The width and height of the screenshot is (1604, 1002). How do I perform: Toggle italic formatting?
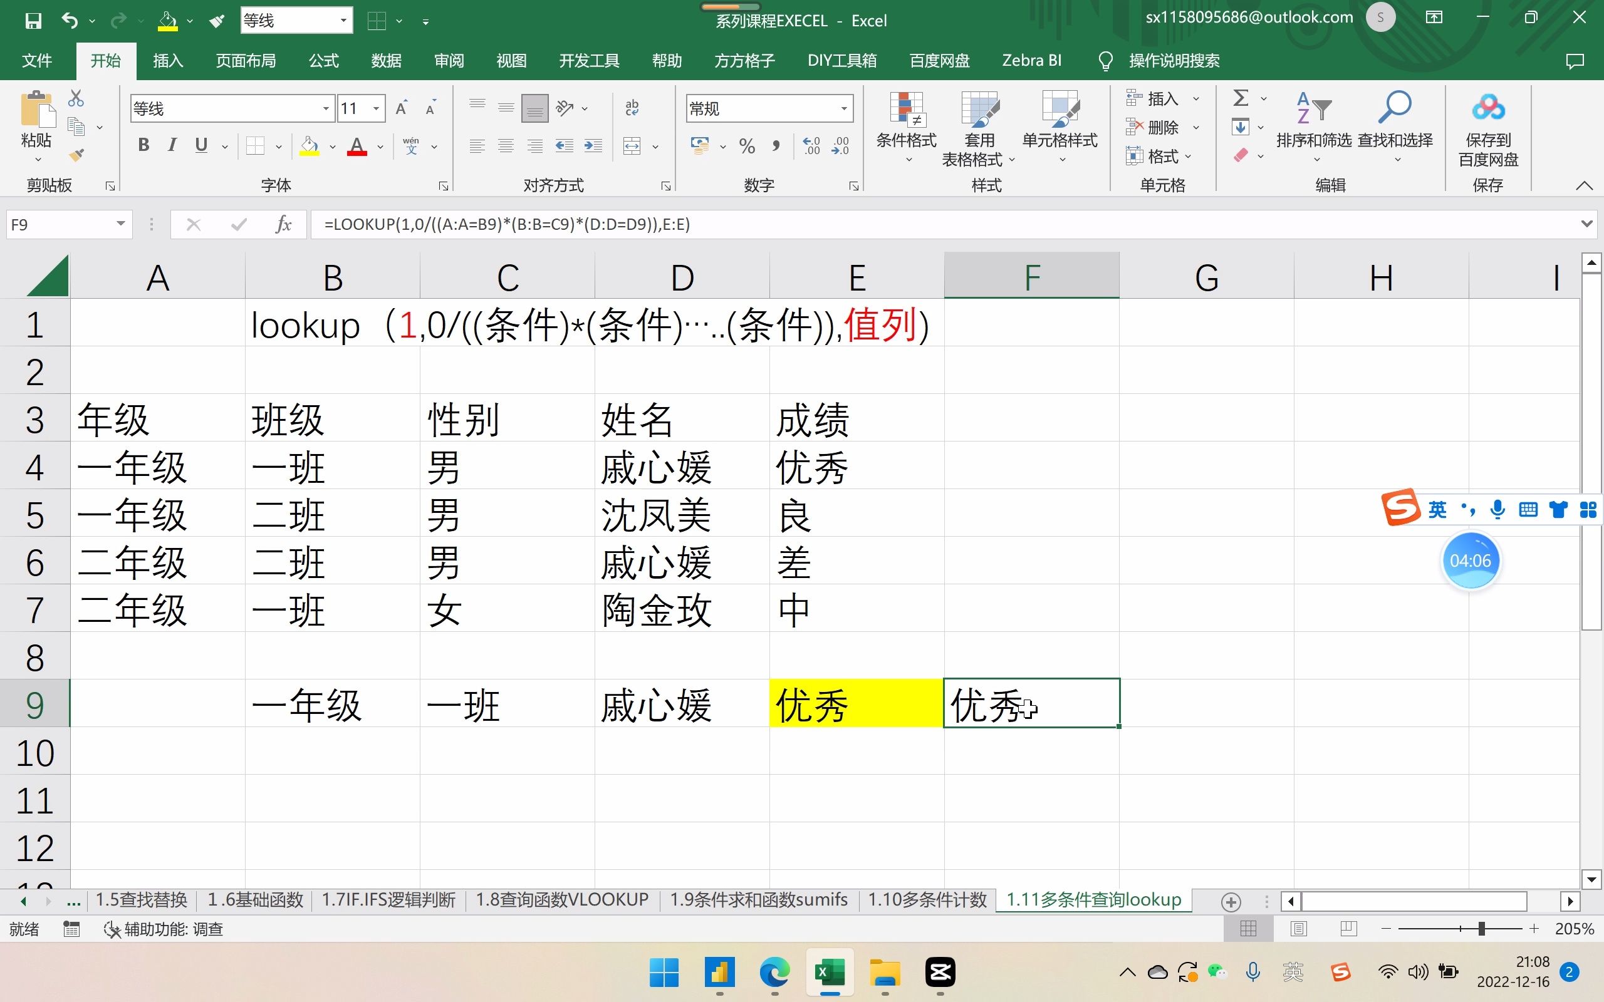pyautogui.click(x=172, y=145)
